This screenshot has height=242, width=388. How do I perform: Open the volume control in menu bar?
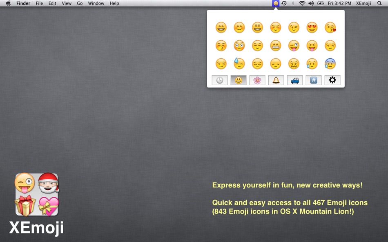click(x=311, y=3)
